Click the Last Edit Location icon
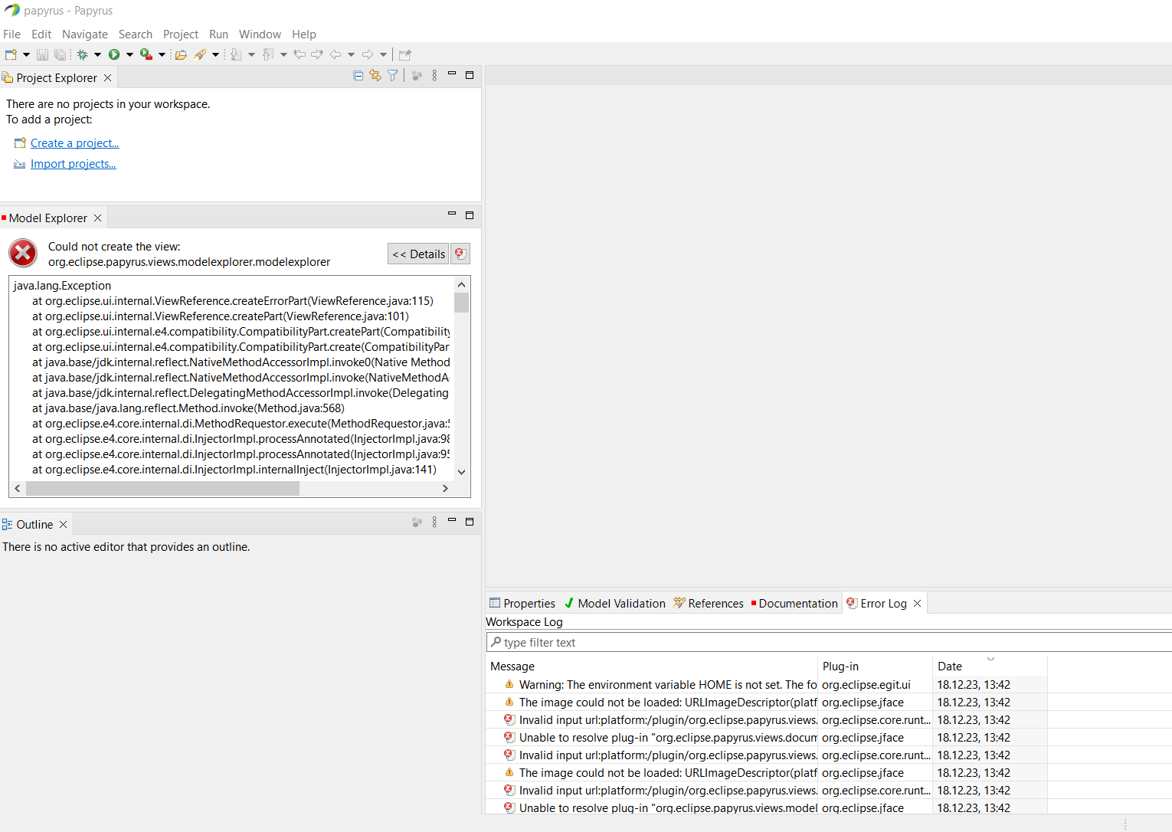 pos(300,54)
